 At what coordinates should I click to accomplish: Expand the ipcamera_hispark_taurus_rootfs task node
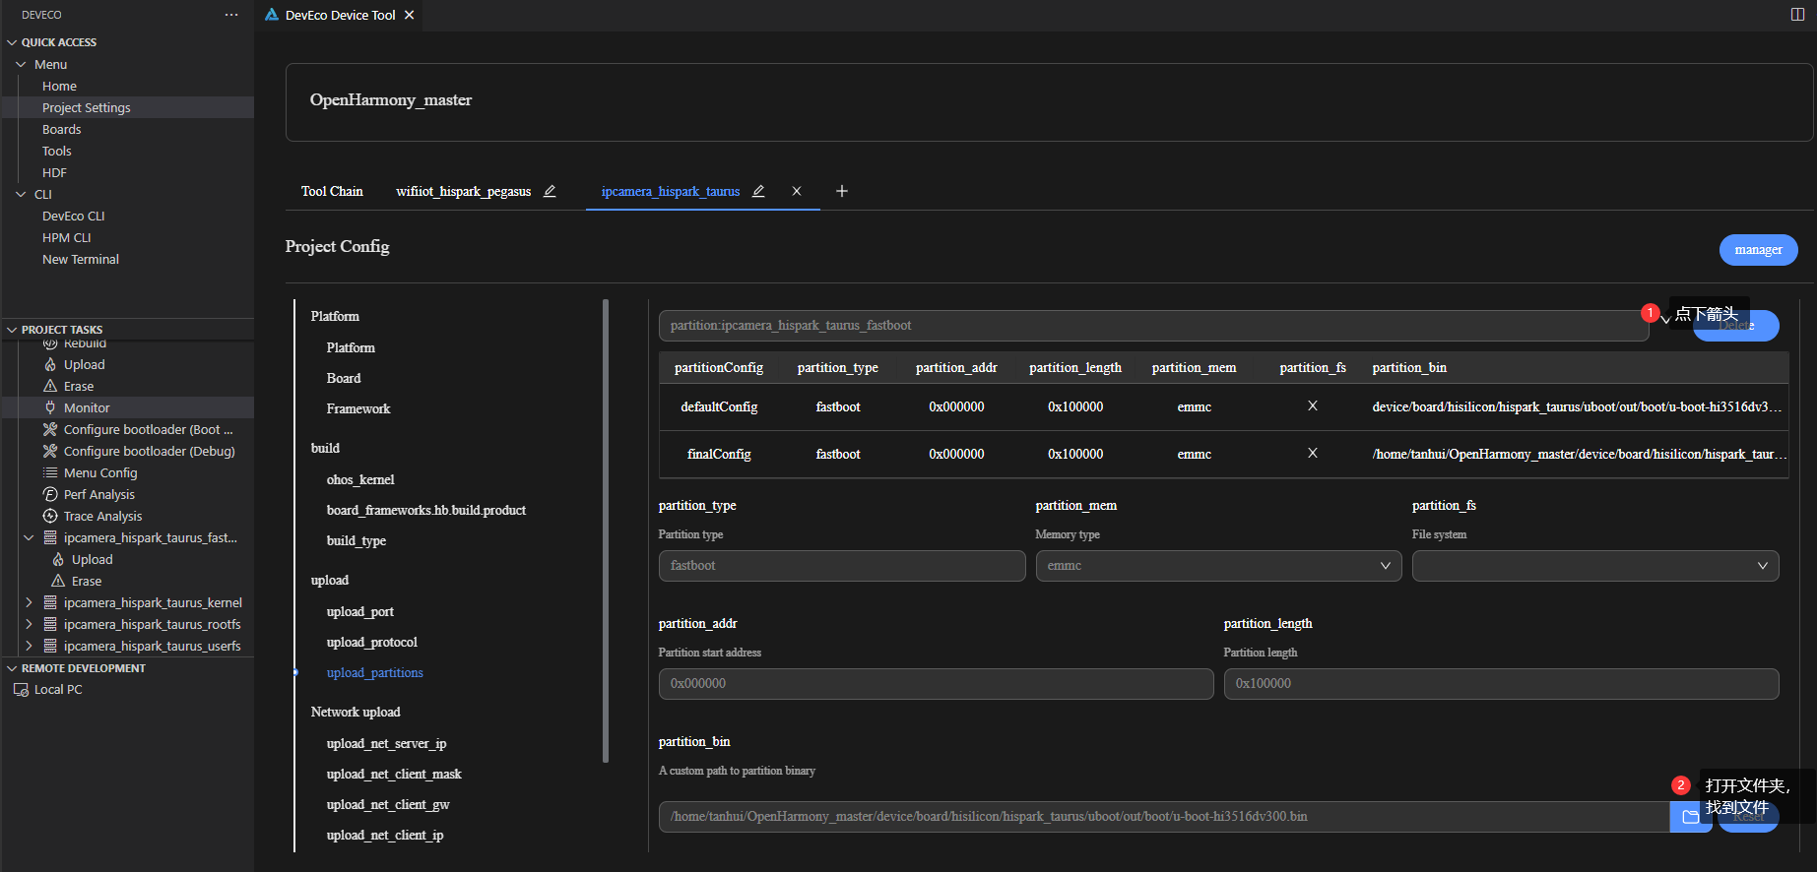click(29, 624)
